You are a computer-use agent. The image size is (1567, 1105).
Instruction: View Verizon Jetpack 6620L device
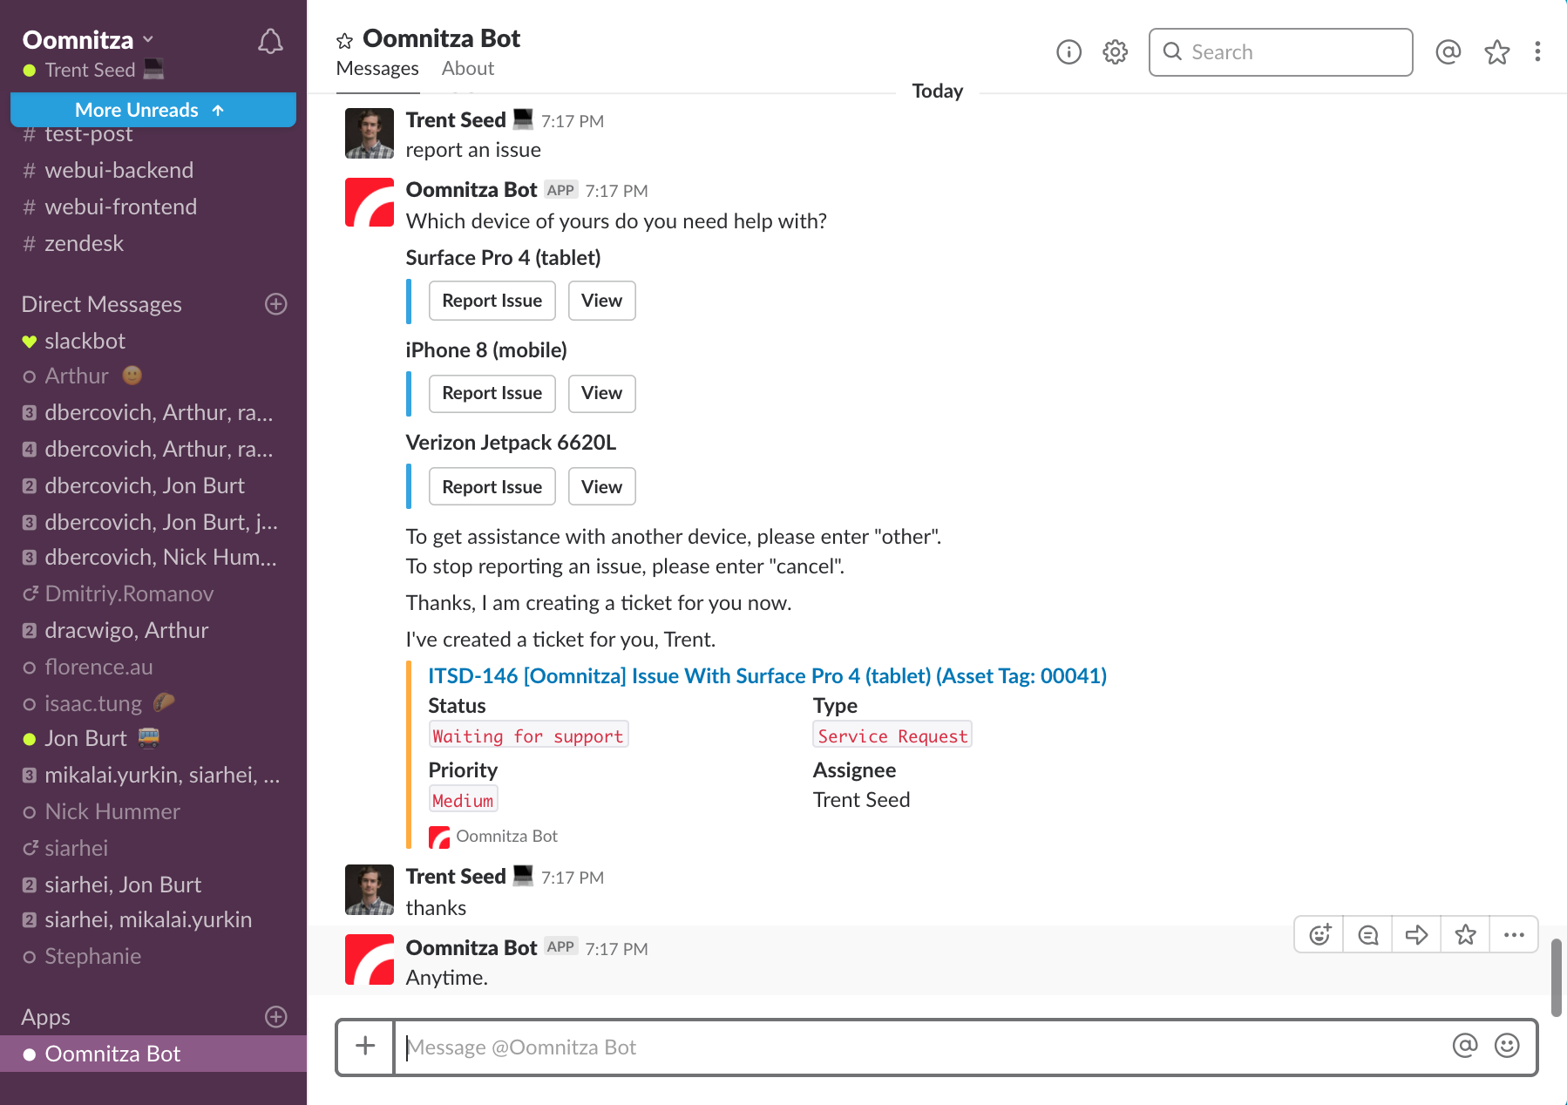pos(602,487)
